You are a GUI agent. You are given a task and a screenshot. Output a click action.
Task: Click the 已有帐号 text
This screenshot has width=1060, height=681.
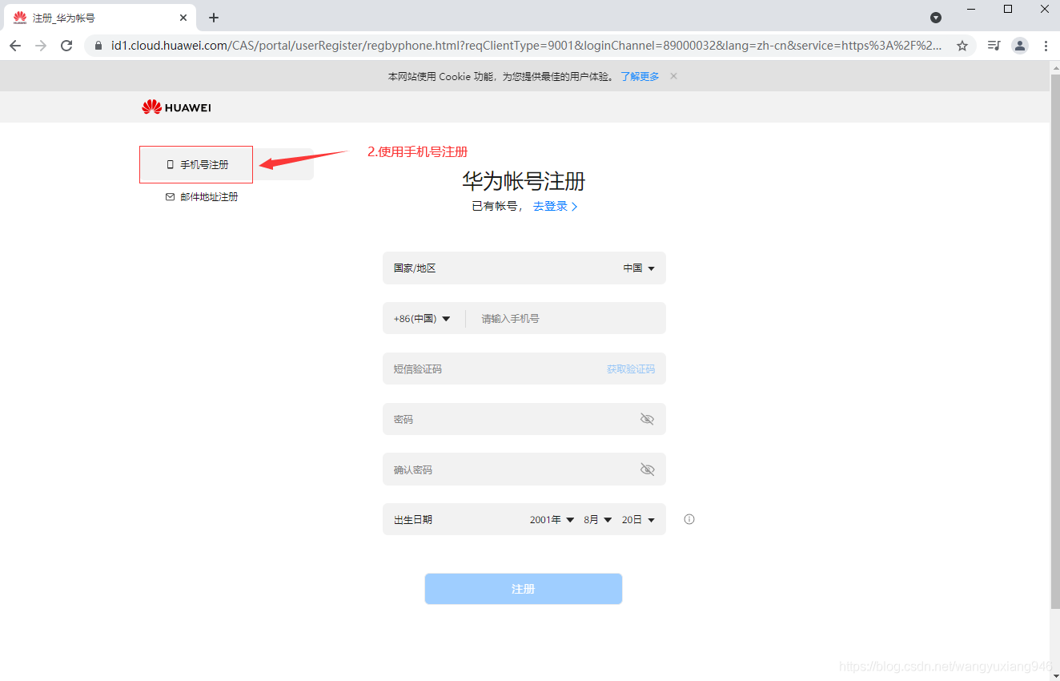[x=496, y=206]
